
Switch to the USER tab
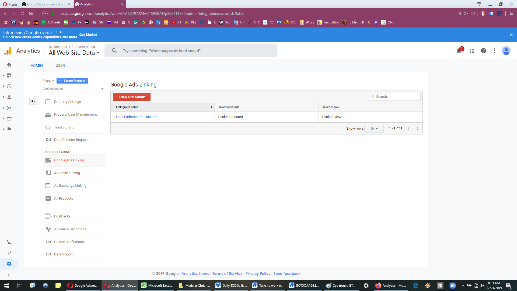click(60, 65)
